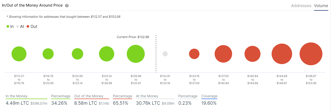Click red bubble for $144.68 to $148.87

[282, 54]
